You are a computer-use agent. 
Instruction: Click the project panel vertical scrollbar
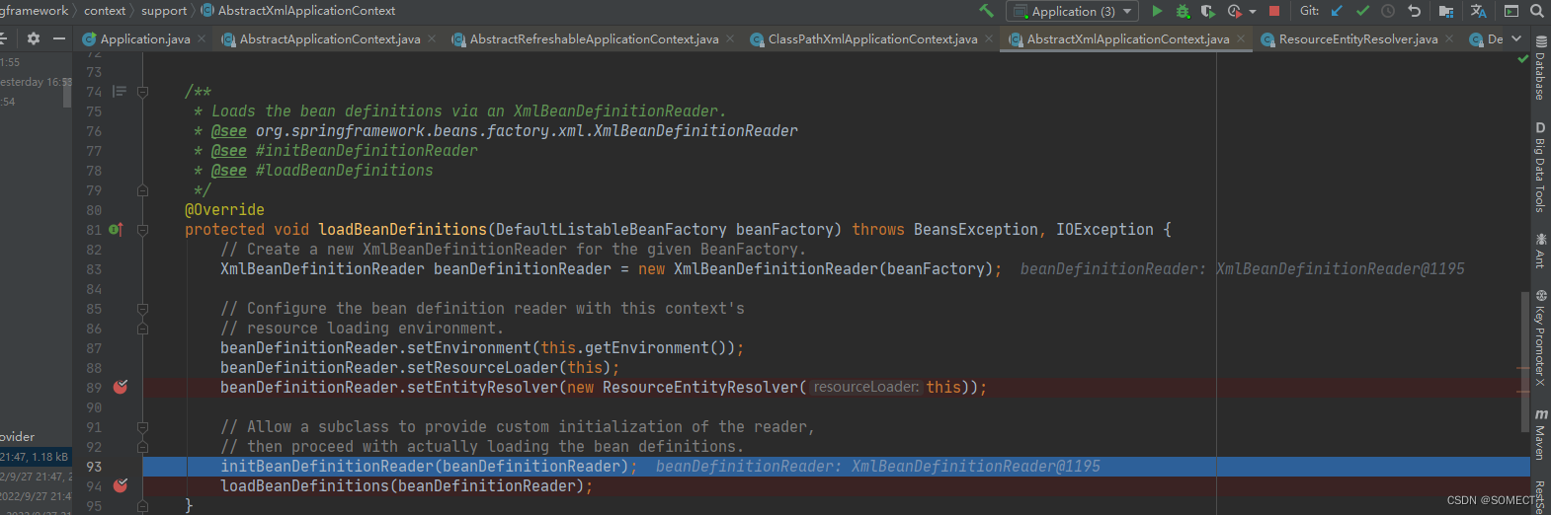pos(67,94)
